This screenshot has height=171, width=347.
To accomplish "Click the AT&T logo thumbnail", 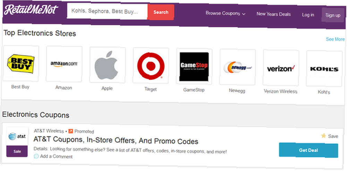I will click(17, 137).
